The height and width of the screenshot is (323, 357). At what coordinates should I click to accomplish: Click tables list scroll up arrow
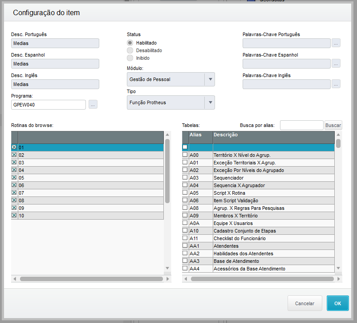point(338,135)
